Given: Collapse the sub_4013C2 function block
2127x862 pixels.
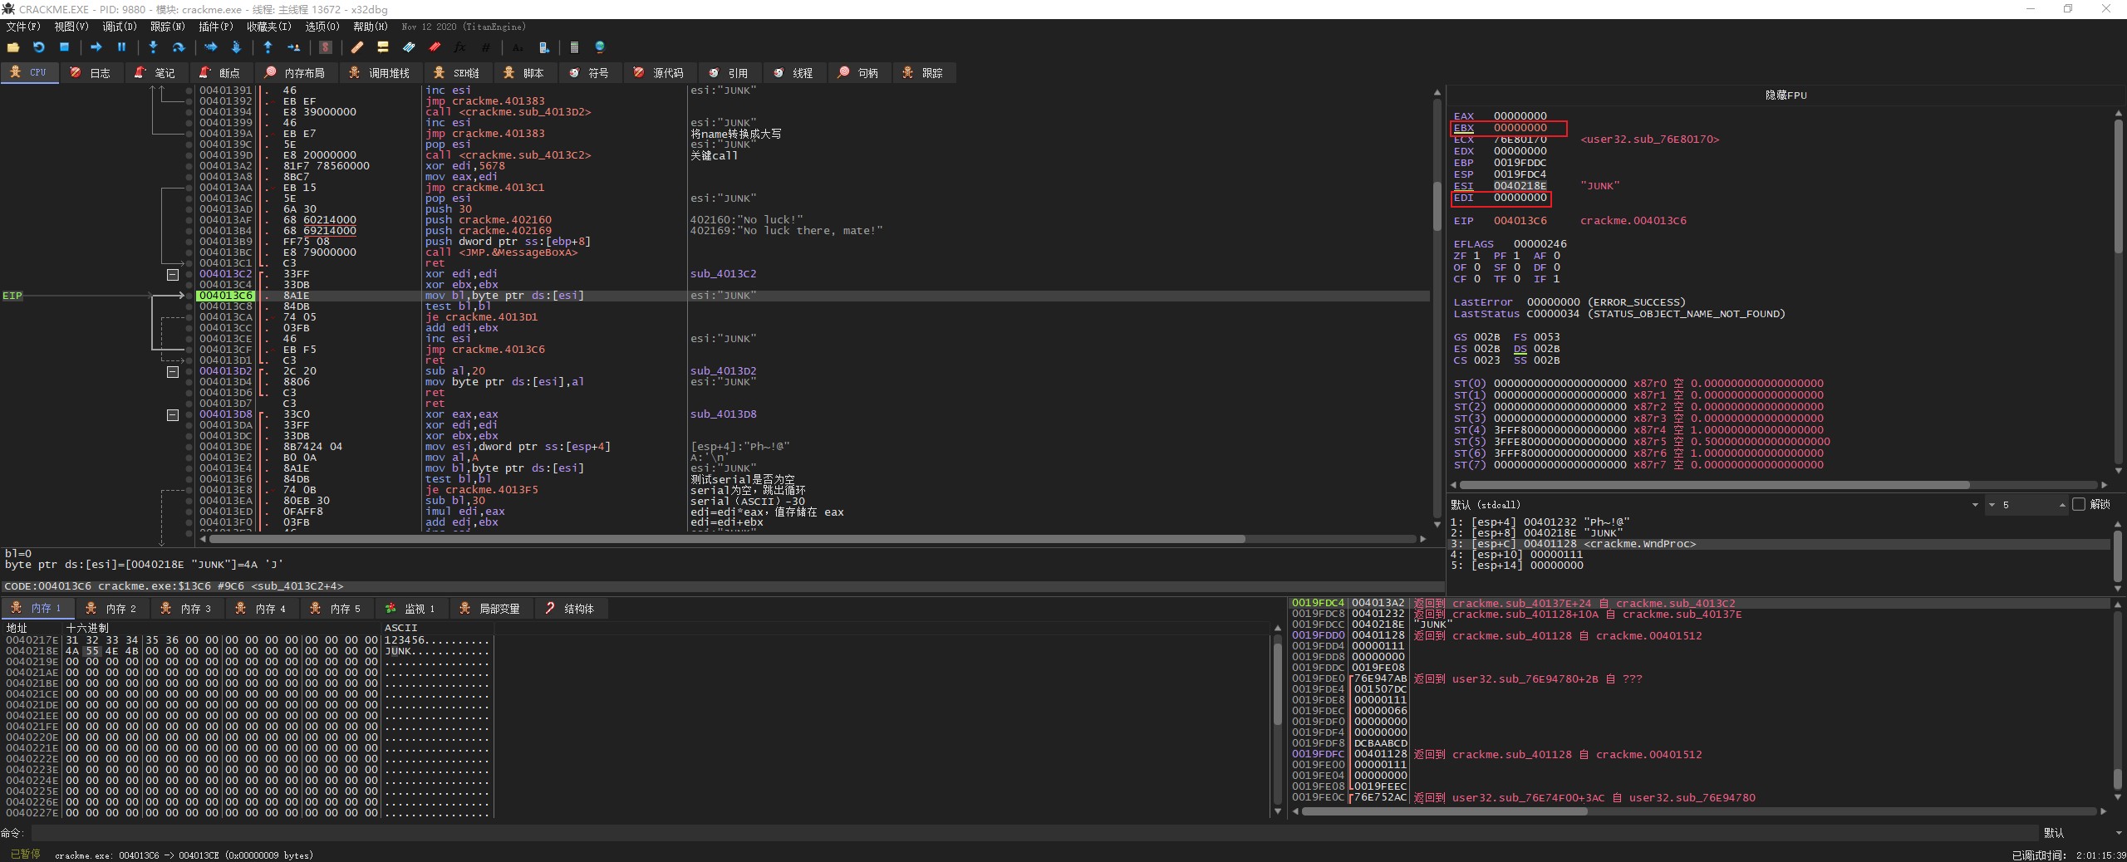Looking at the screenshot, I should pyautogui.click(x=173, y=274).
